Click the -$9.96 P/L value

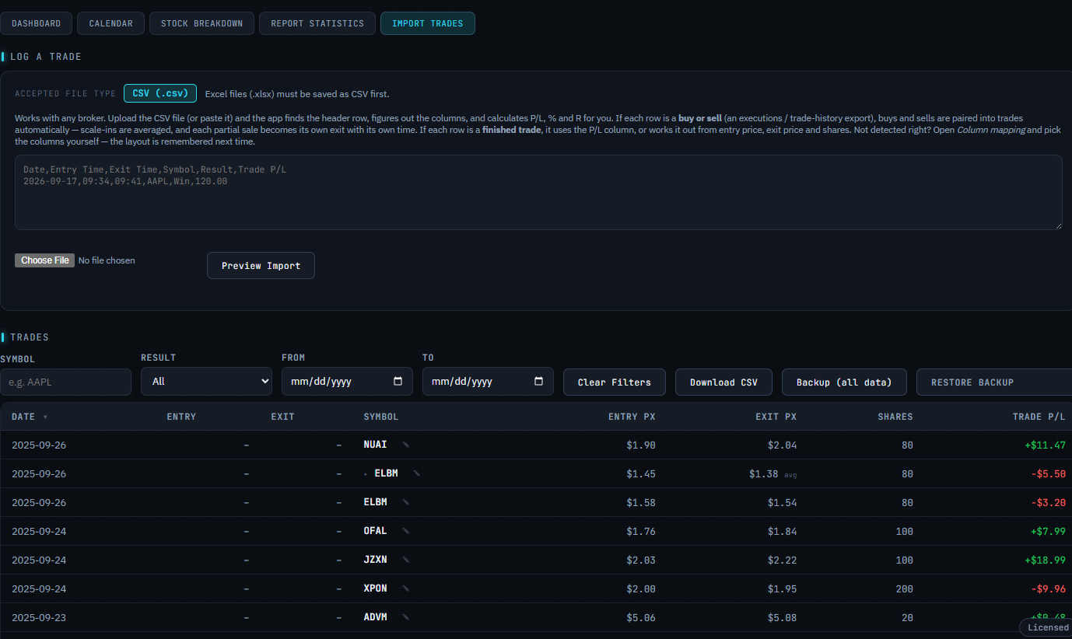(1048, 588)
